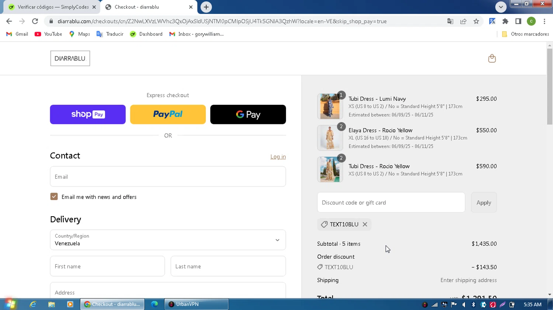Click the Bluetooth tray icon
The image size is (553, 310).
pos(473,304)
